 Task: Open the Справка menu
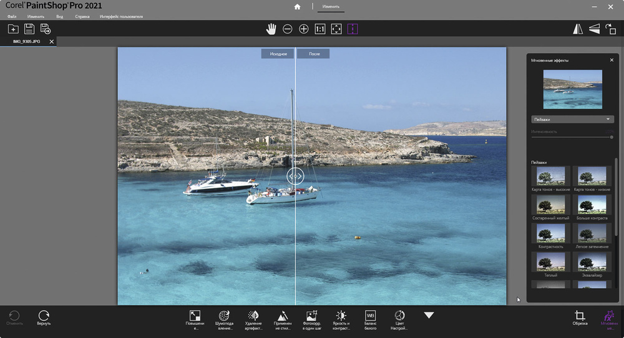82,16
